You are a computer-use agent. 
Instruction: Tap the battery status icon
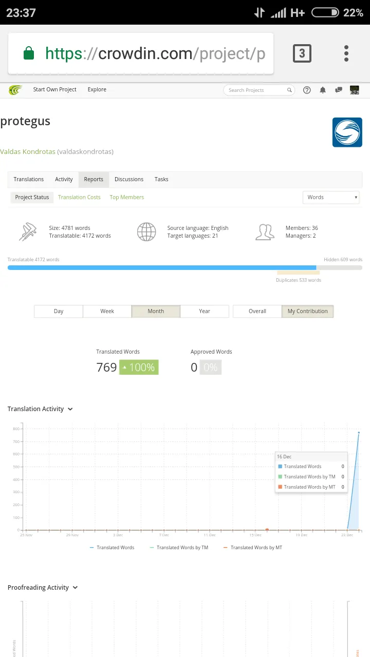coord(325,12)
